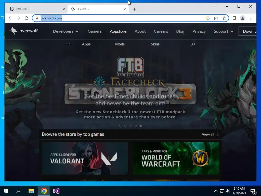Click the Download button
Viewport: 261px width, 196px height.
click(247, 31)
